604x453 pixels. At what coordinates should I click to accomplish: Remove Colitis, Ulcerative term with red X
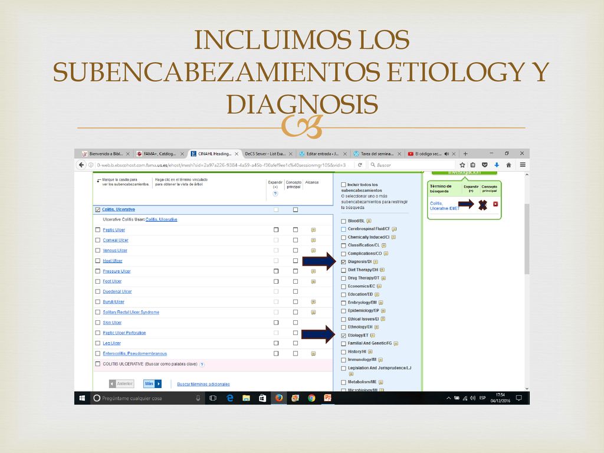click(495, 204)
